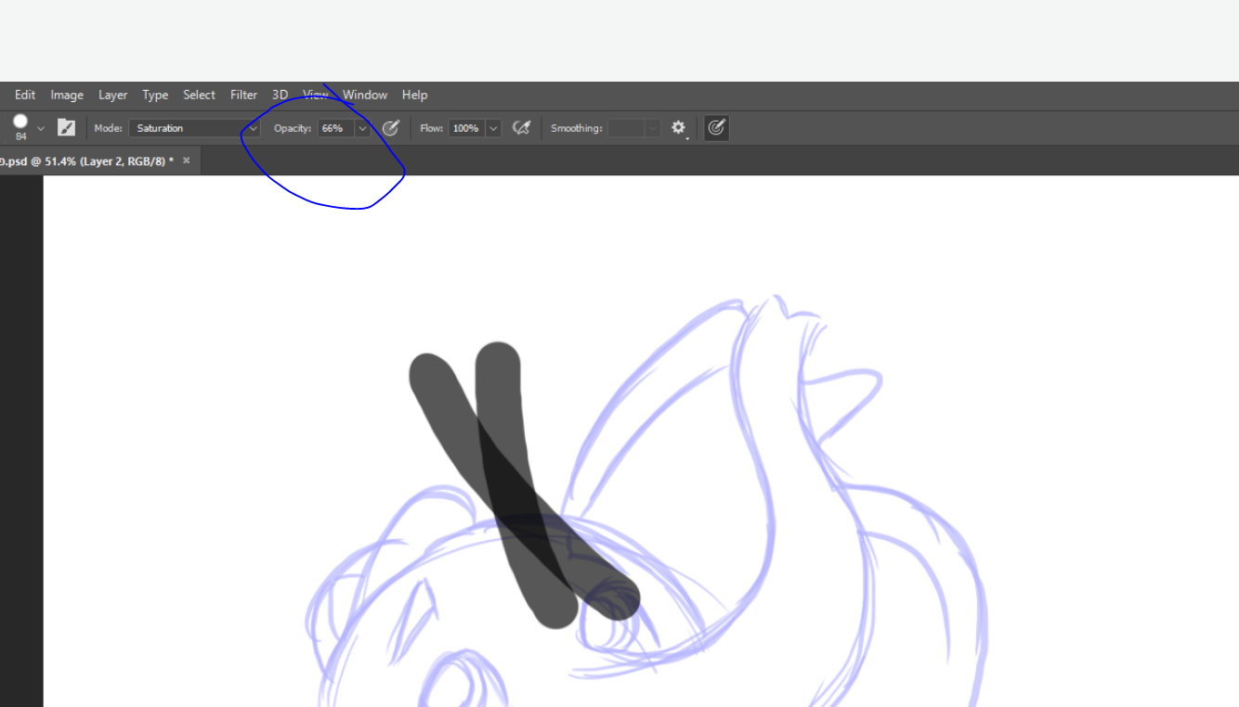This screenshot has width=1239, height=707.
Task: Expand the brush preset picker arrow
Action: [x=41, y=128]
